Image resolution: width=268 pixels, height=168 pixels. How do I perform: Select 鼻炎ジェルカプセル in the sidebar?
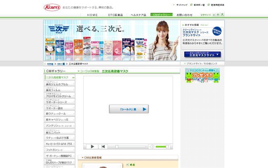(x=60, y=83)
